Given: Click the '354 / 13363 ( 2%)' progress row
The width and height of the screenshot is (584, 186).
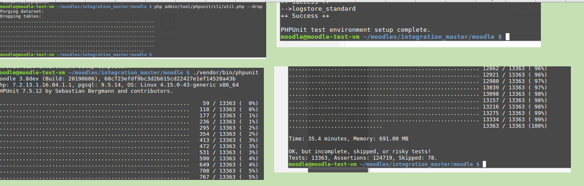Looking at the screenshot, I should [x=129, y=134].
